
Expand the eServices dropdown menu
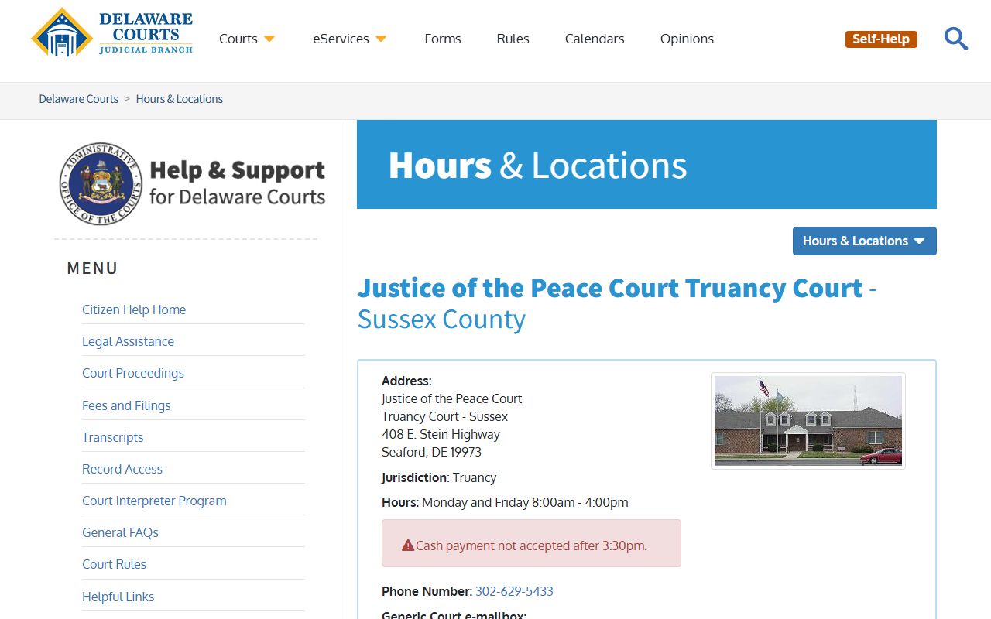tap(350, 39)
